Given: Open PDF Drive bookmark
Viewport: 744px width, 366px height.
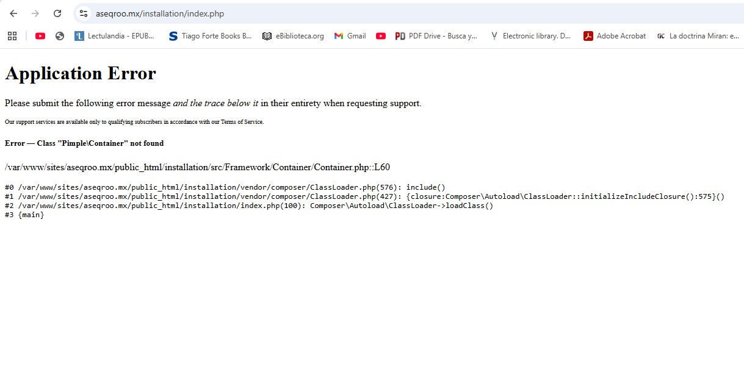Looking at the screenshot, I should click(436, 36).
